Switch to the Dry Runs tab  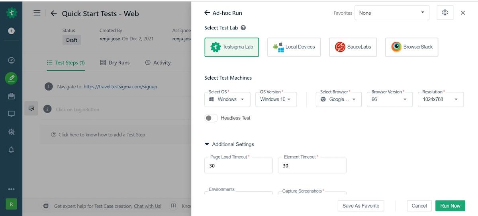coord(115,62)
